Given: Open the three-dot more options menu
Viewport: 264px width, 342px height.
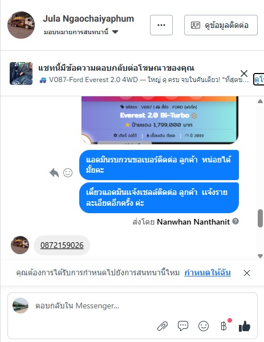Looking at the screenshot, I should tap(161, 25).
